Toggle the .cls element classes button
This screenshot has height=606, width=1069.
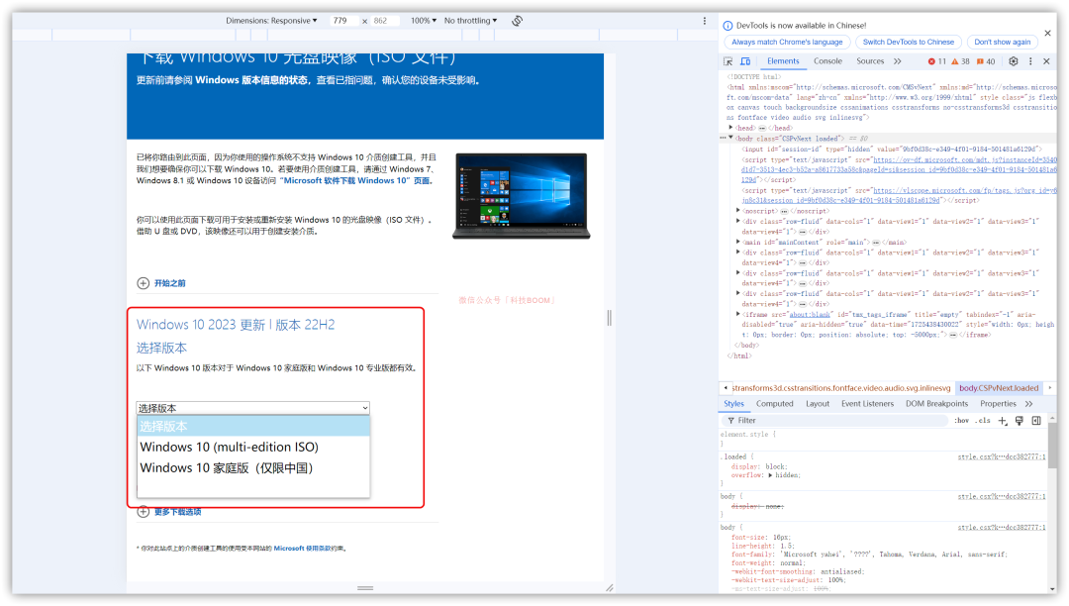(x=983, y=421)
